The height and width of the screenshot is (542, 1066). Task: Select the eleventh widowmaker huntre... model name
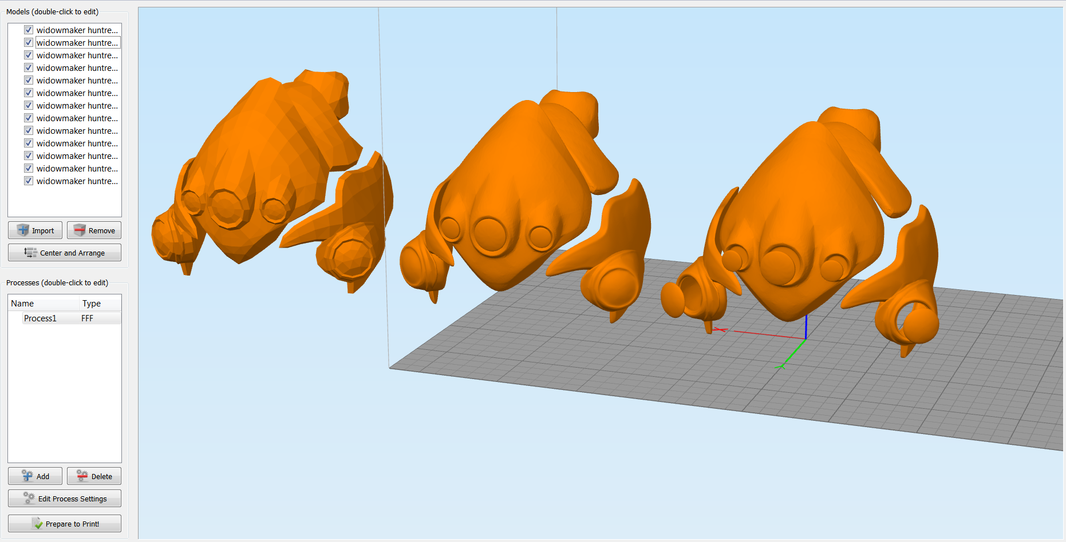click(77, 156)
